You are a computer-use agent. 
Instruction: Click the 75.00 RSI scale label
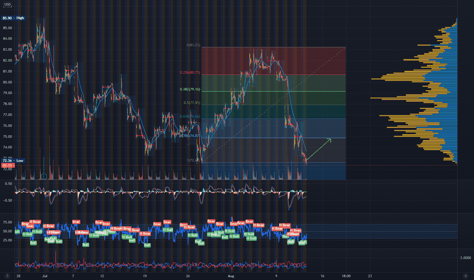pyautogui.click(x=7, y=222)
